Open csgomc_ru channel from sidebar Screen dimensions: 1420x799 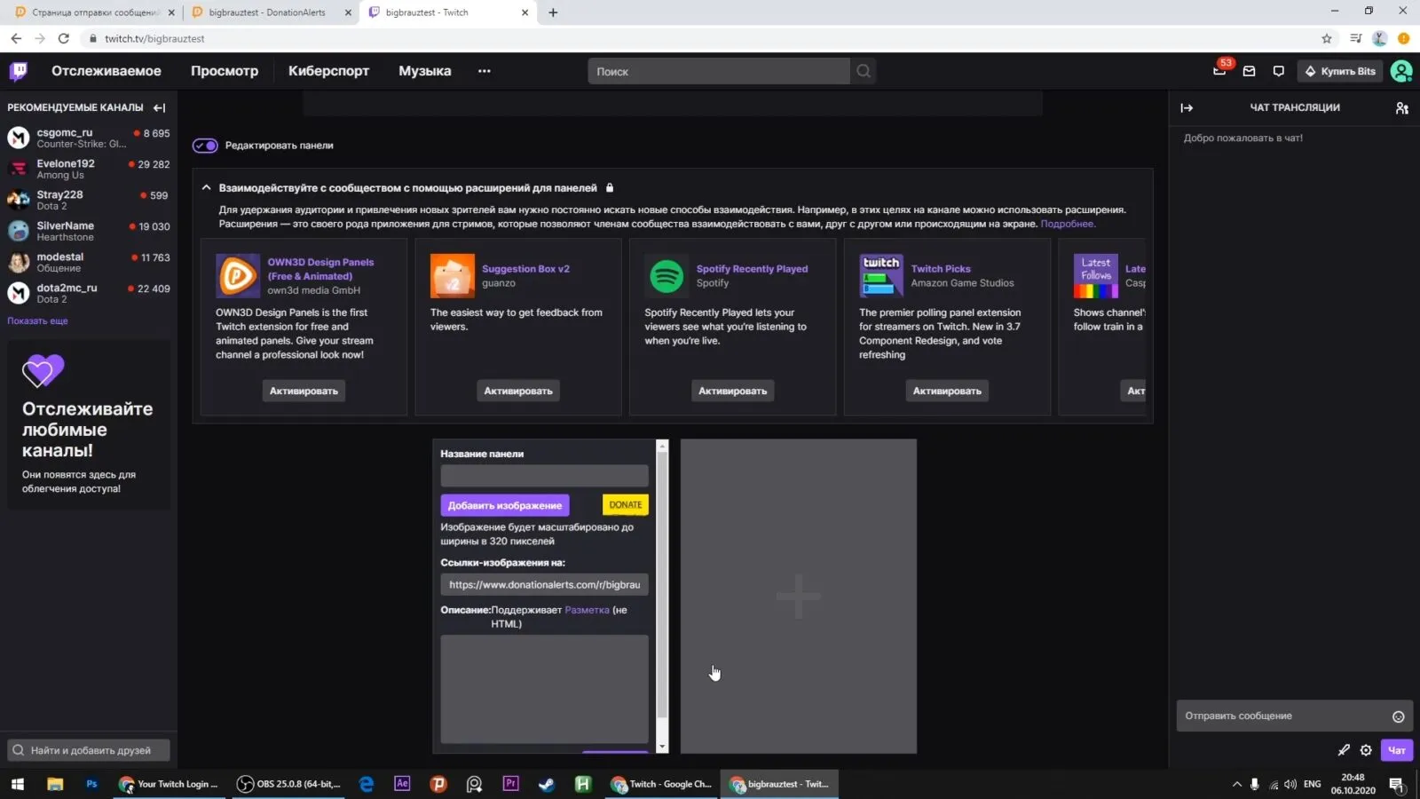tap(89, 138)
